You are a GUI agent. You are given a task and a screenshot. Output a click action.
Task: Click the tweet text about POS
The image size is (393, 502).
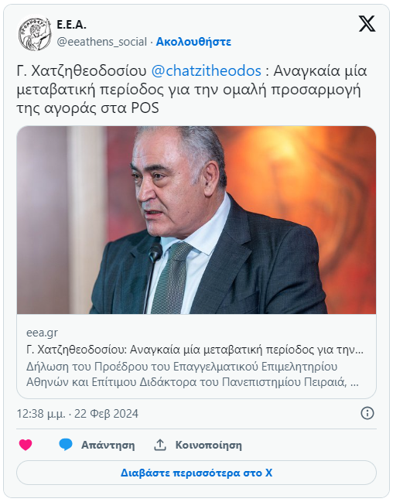(192, 89)
